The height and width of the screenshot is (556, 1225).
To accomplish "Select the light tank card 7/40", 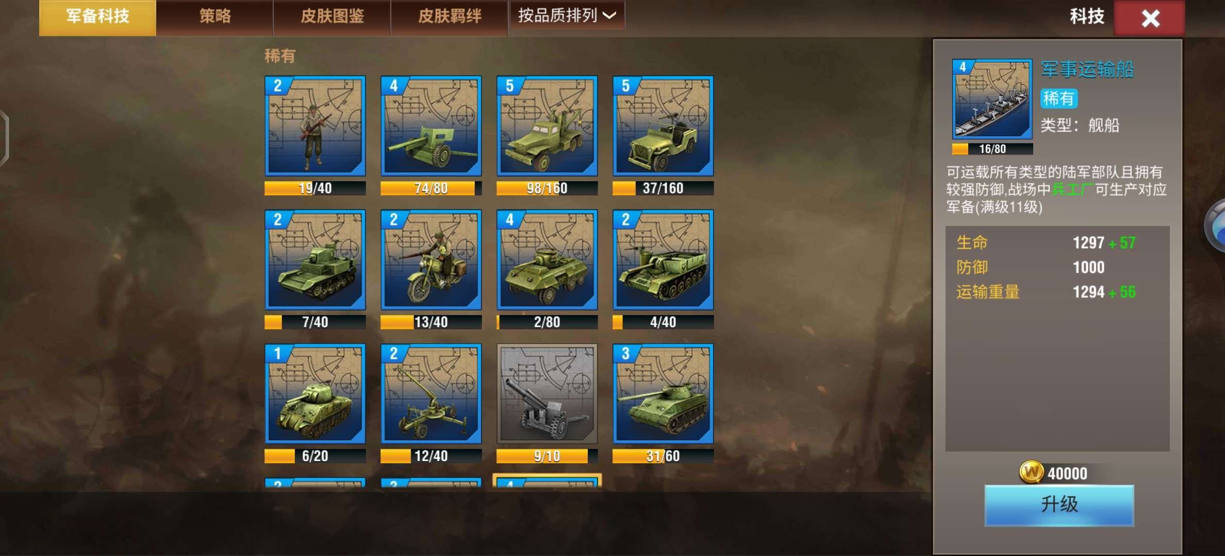I will click(315, 260).
